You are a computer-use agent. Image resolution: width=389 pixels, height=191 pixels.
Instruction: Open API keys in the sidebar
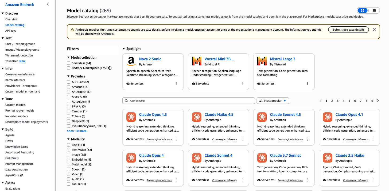(x=11, y=31)
